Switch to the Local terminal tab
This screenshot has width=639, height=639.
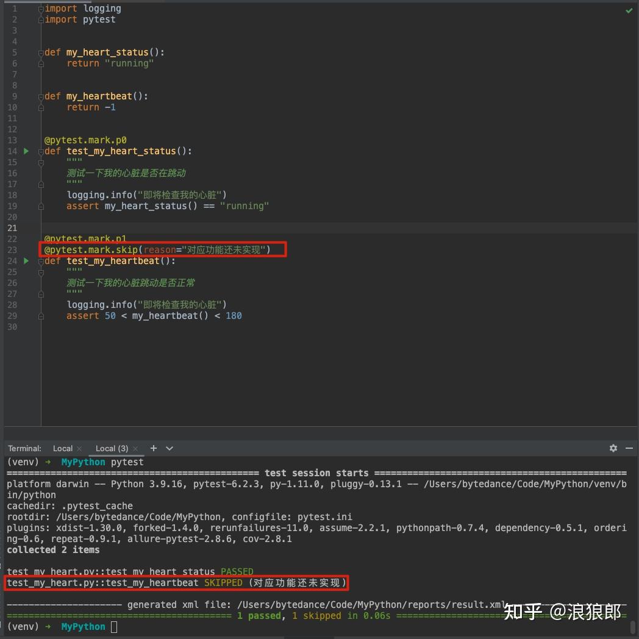coord(63,448)
